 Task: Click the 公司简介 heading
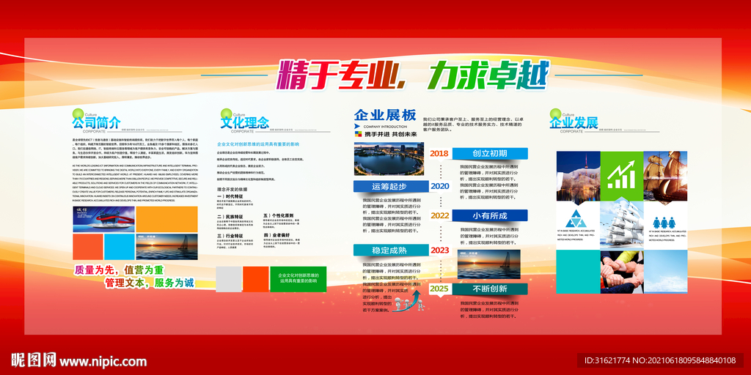(x=96, y=123)
